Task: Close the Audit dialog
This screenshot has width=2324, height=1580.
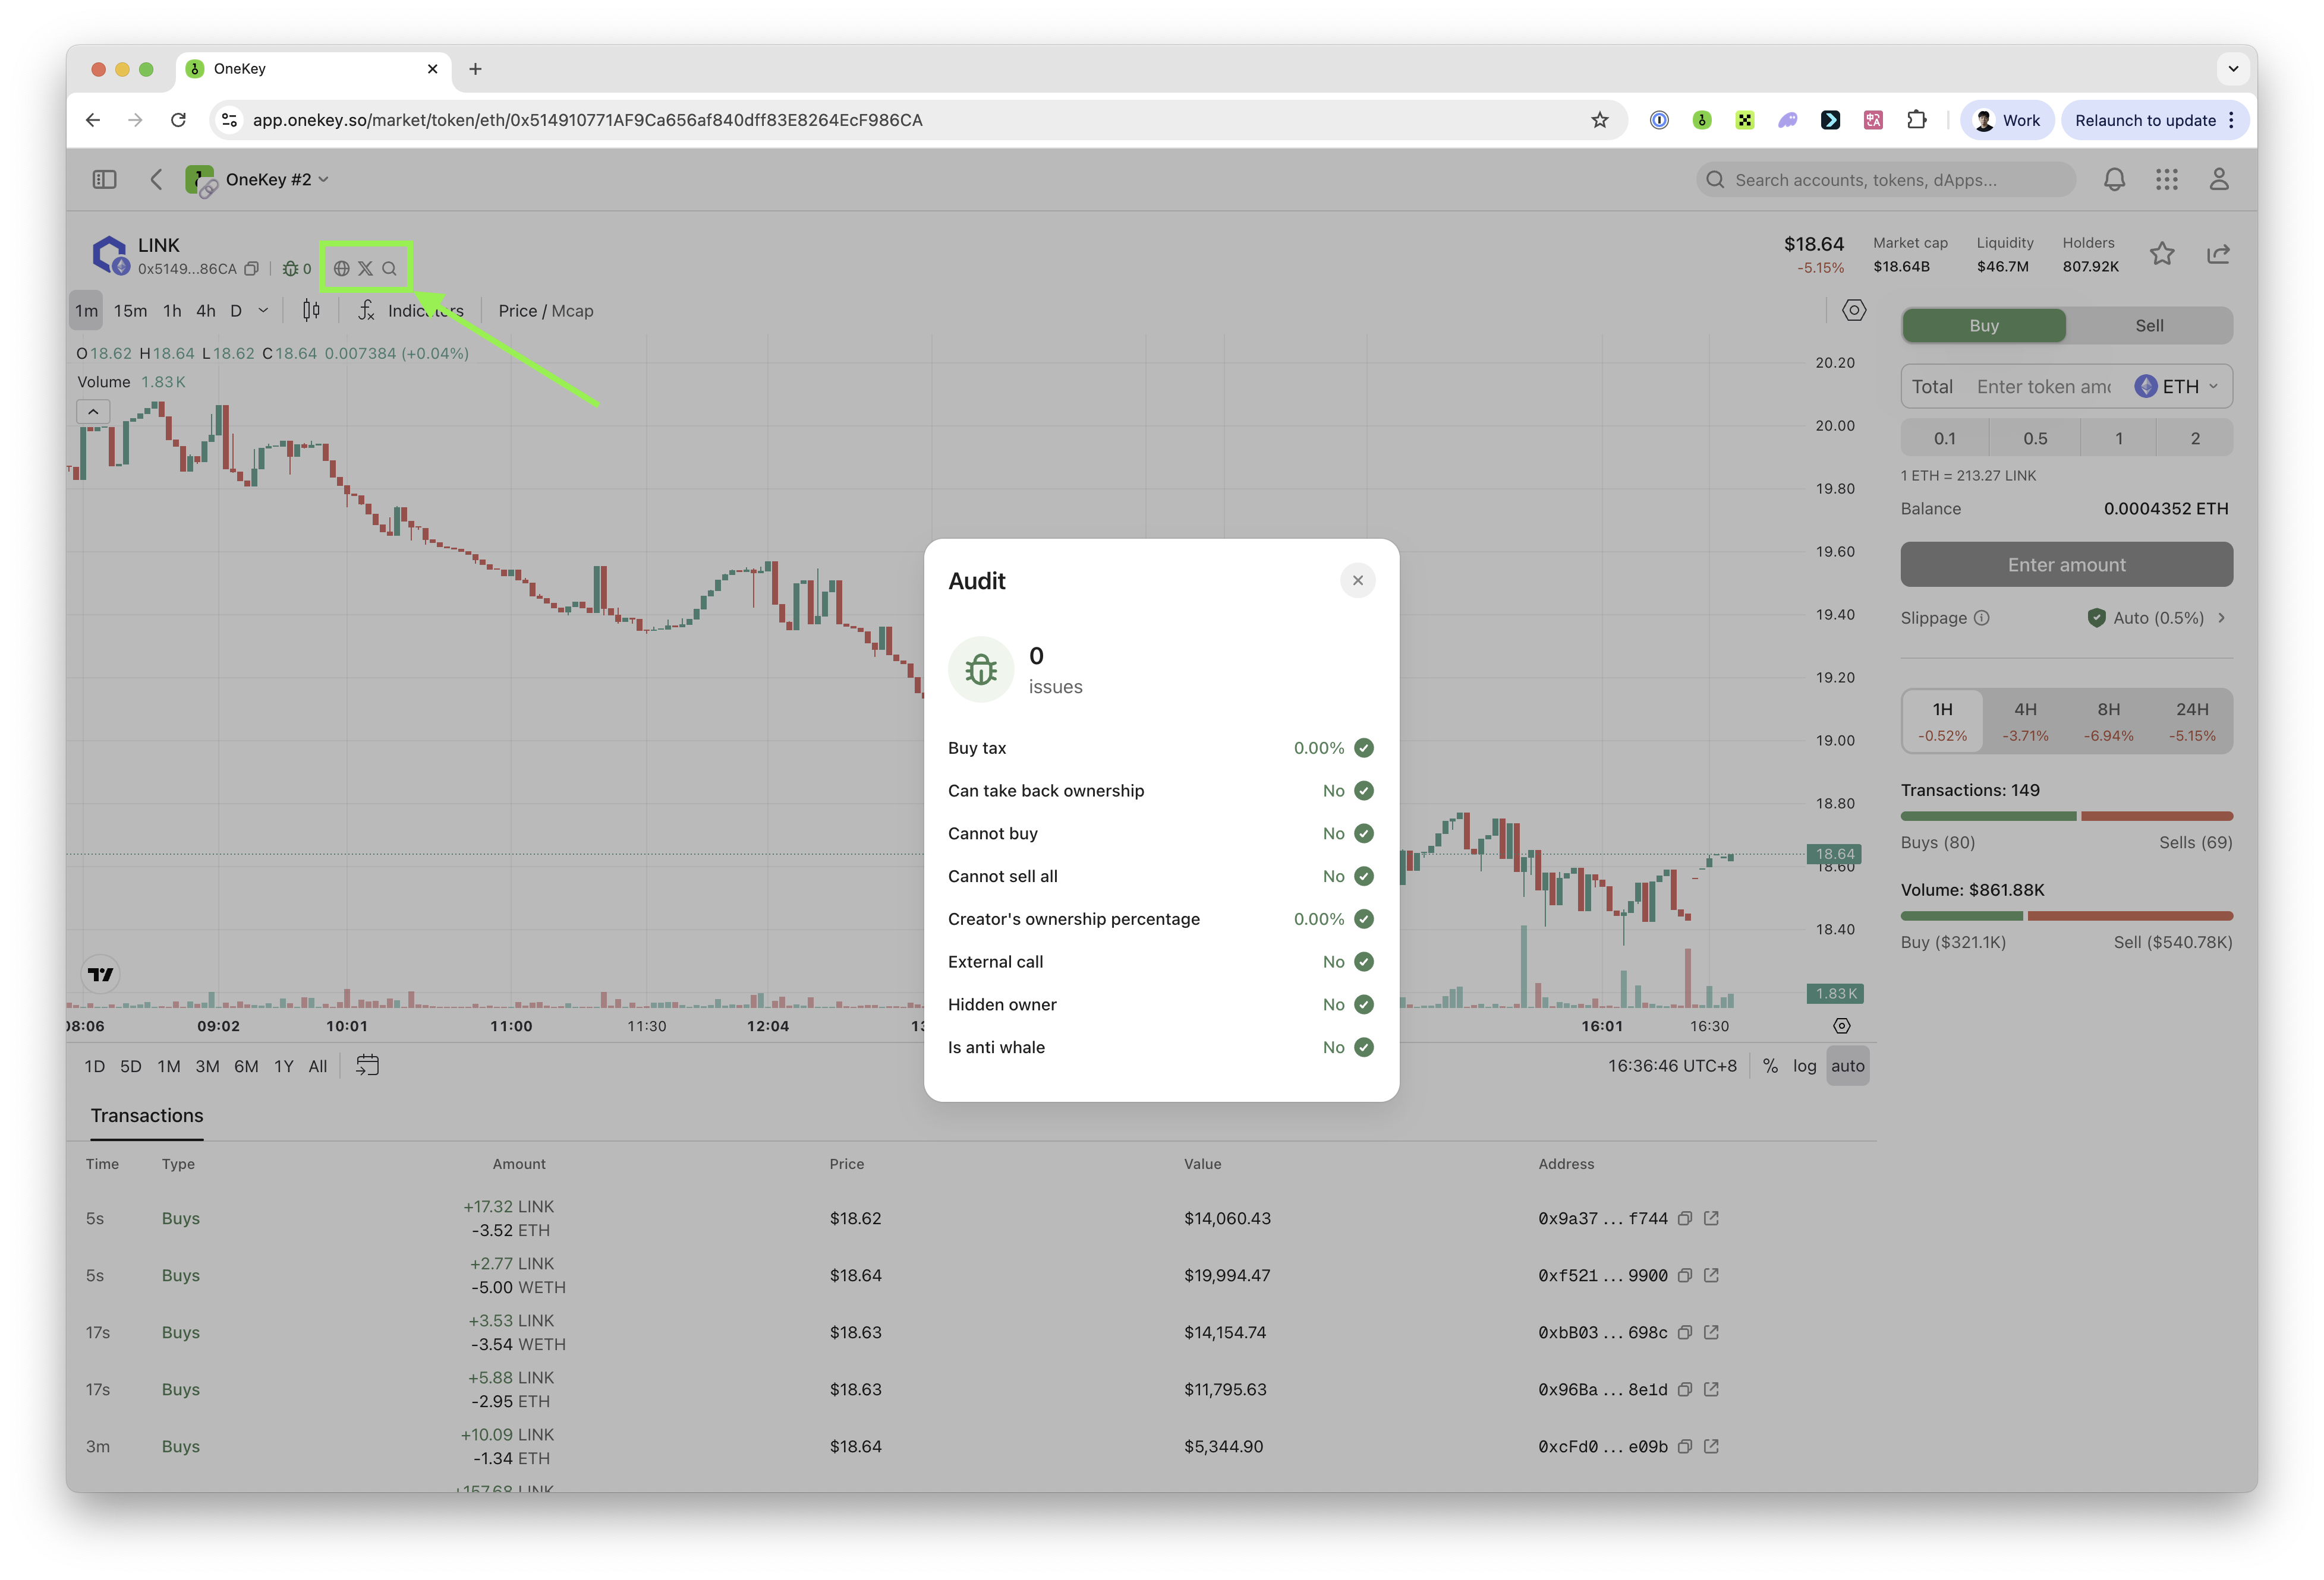Action: 1357,581
